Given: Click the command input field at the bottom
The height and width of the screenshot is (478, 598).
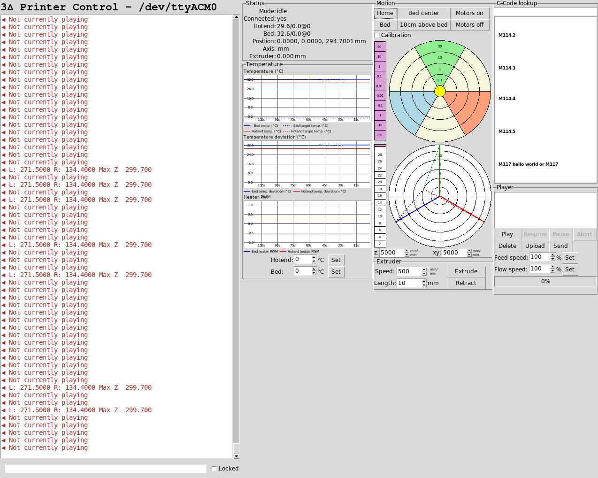Looking at the screenshot, I should [x=106, y=469].
